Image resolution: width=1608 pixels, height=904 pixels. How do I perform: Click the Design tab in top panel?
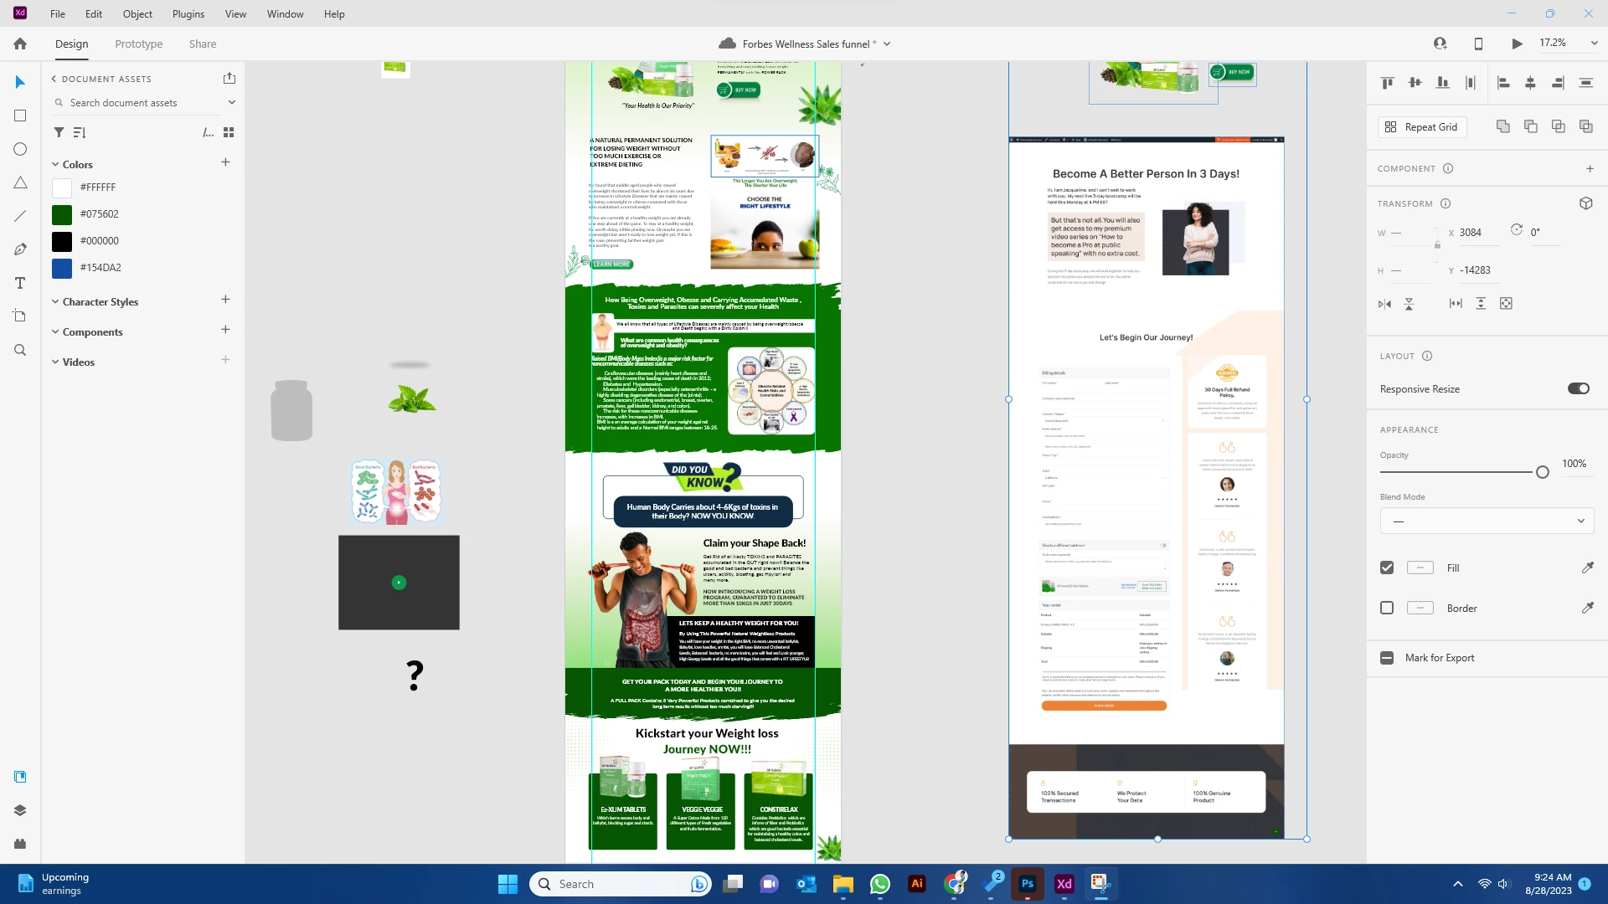point(70,44)
